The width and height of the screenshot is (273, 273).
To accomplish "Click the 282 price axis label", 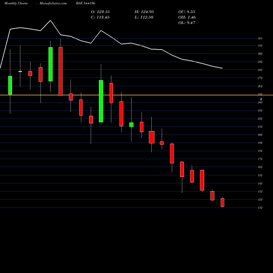I will coord(260,70).
